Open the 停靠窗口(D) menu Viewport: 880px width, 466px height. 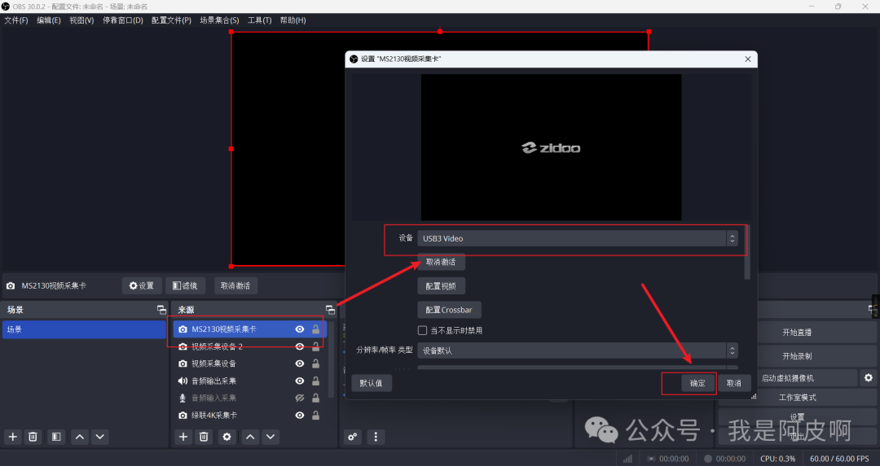(x=122, y=20)
